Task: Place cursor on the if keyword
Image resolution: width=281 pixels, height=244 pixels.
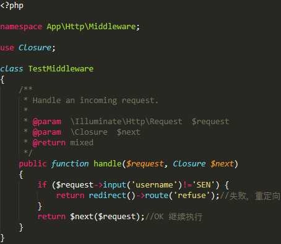Action: point(42,184)
